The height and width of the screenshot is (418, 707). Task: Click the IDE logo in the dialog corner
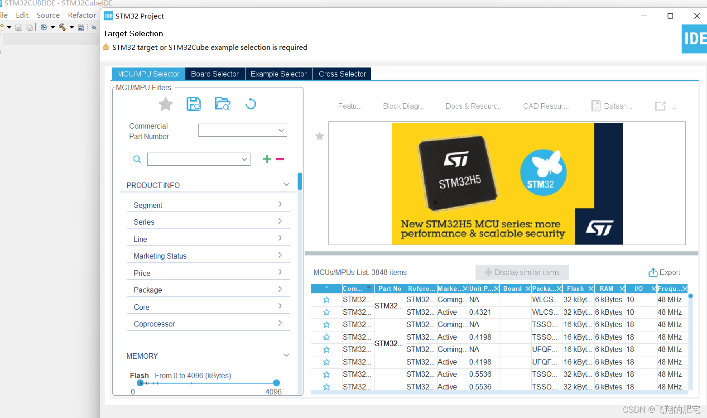[x=694, y=39]
